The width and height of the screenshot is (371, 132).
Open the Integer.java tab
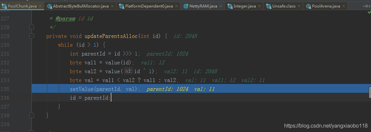click(244, 6)
